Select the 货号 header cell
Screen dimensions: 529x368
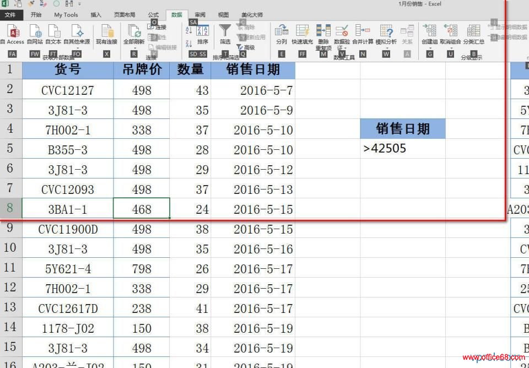tap(68, 70)
